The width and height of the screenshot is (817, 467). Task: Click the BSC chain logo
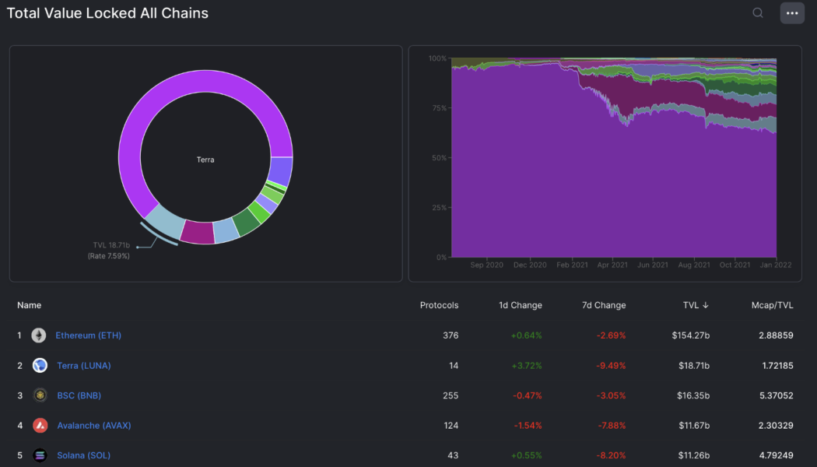pos(39,395)
